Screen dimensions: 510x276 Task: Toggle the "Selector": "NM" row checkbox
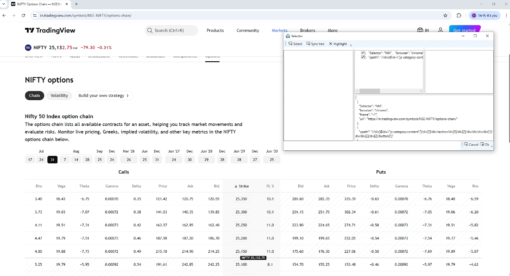tap(363, 53)
